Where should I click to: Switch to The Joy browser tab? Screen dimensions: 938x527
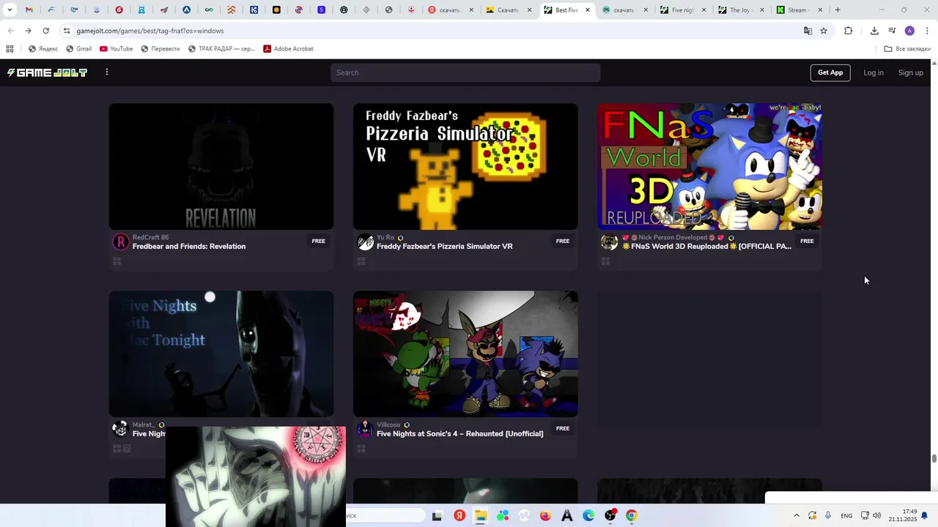pos(741,10)
